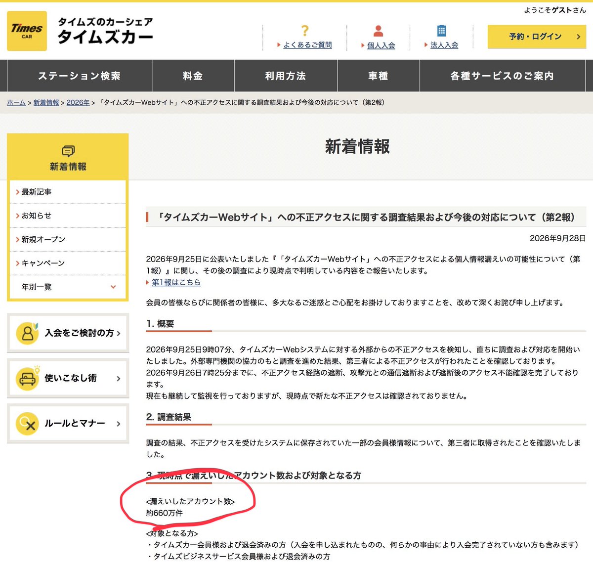
Task: Open the 入会をご検討の方 banner
Action: point(68,333)
